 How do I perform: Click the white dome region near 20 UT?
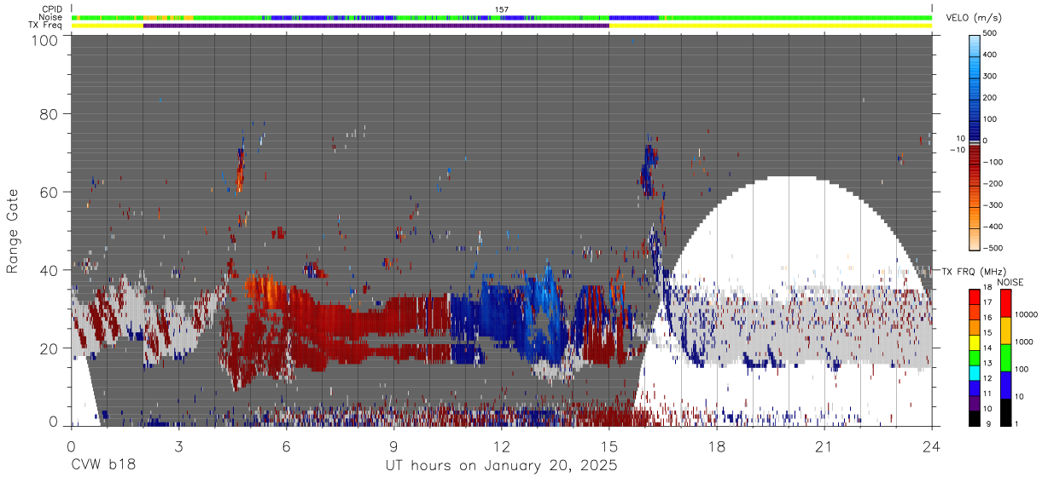tap(789, 230)
